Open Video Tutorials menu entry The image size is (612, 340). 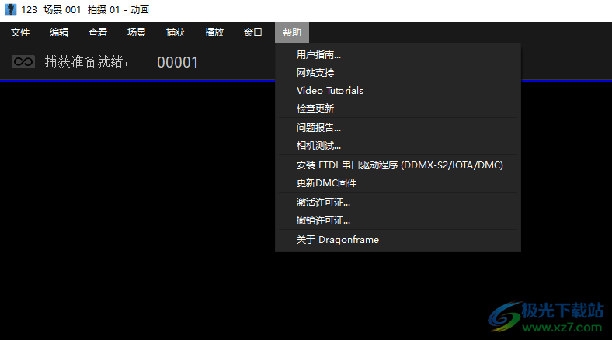pyautogui.click(x=398, y=91)
